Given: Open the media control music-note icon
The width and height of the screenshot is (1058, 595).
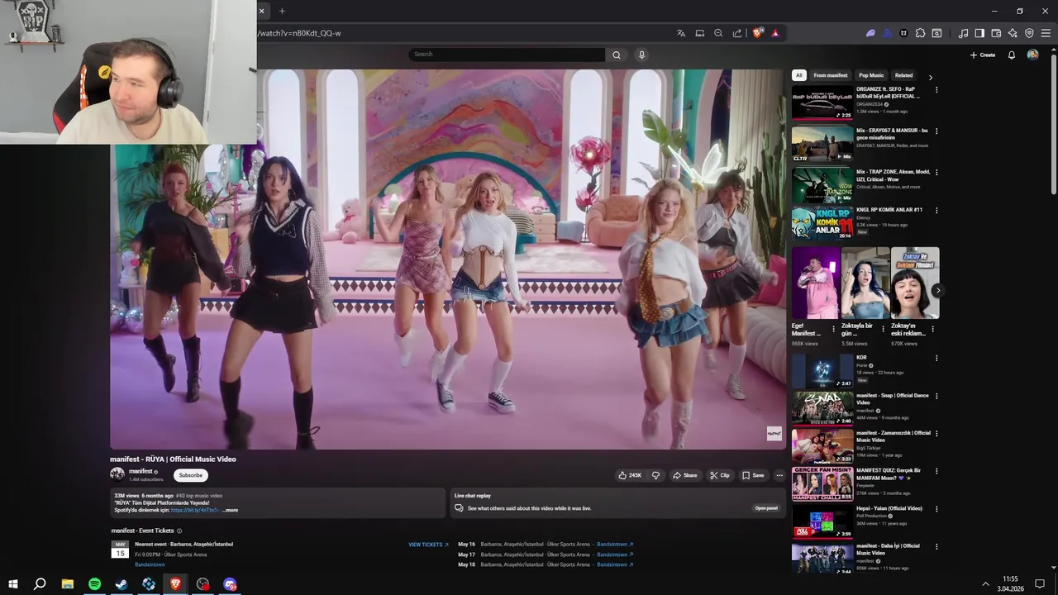Looking at the screenshot, I should point(963,33).
